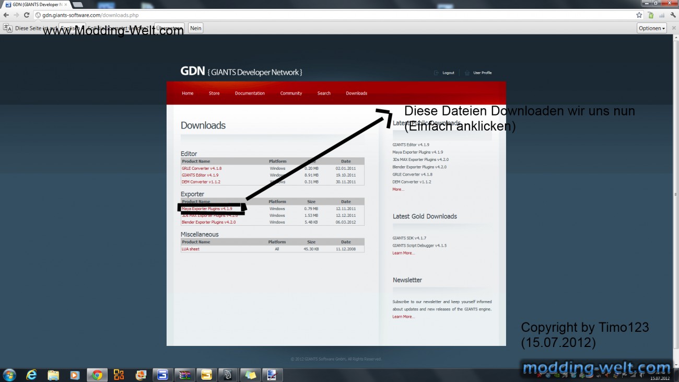Open the Englisch language dropdown
Image resolution: width=679 pixels, height=382 pixels.
72,28
